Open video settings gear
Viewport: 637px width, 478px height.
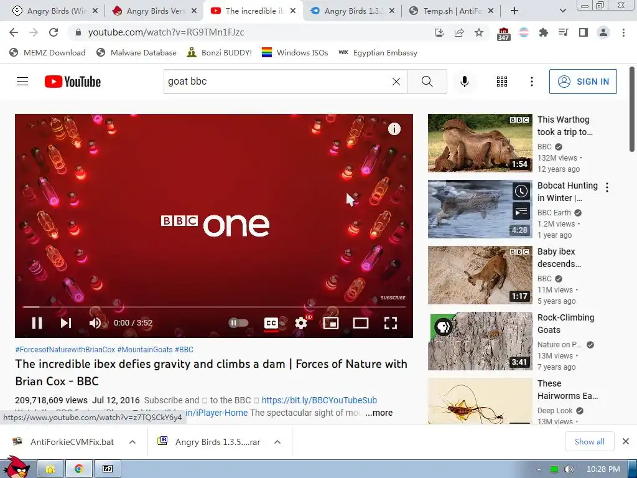pyautogui.click(x=301, y=323)
